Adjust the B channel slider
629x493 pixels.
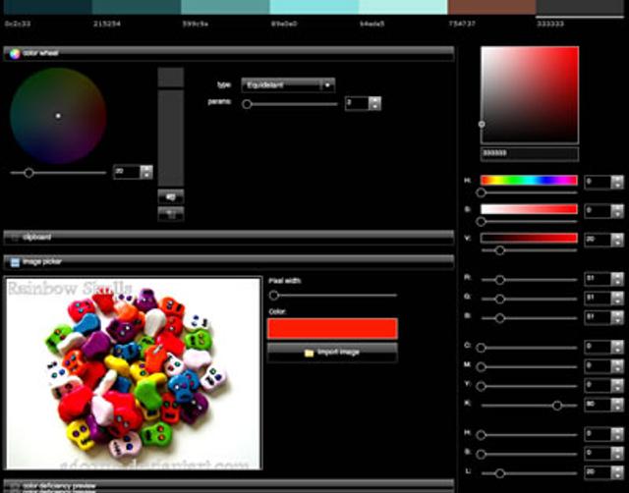tap(500, 318)
